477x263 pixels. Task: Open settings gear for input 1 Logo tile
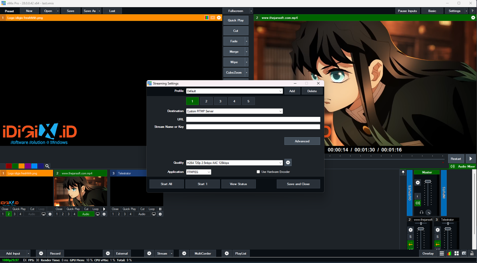coord(50,214)
